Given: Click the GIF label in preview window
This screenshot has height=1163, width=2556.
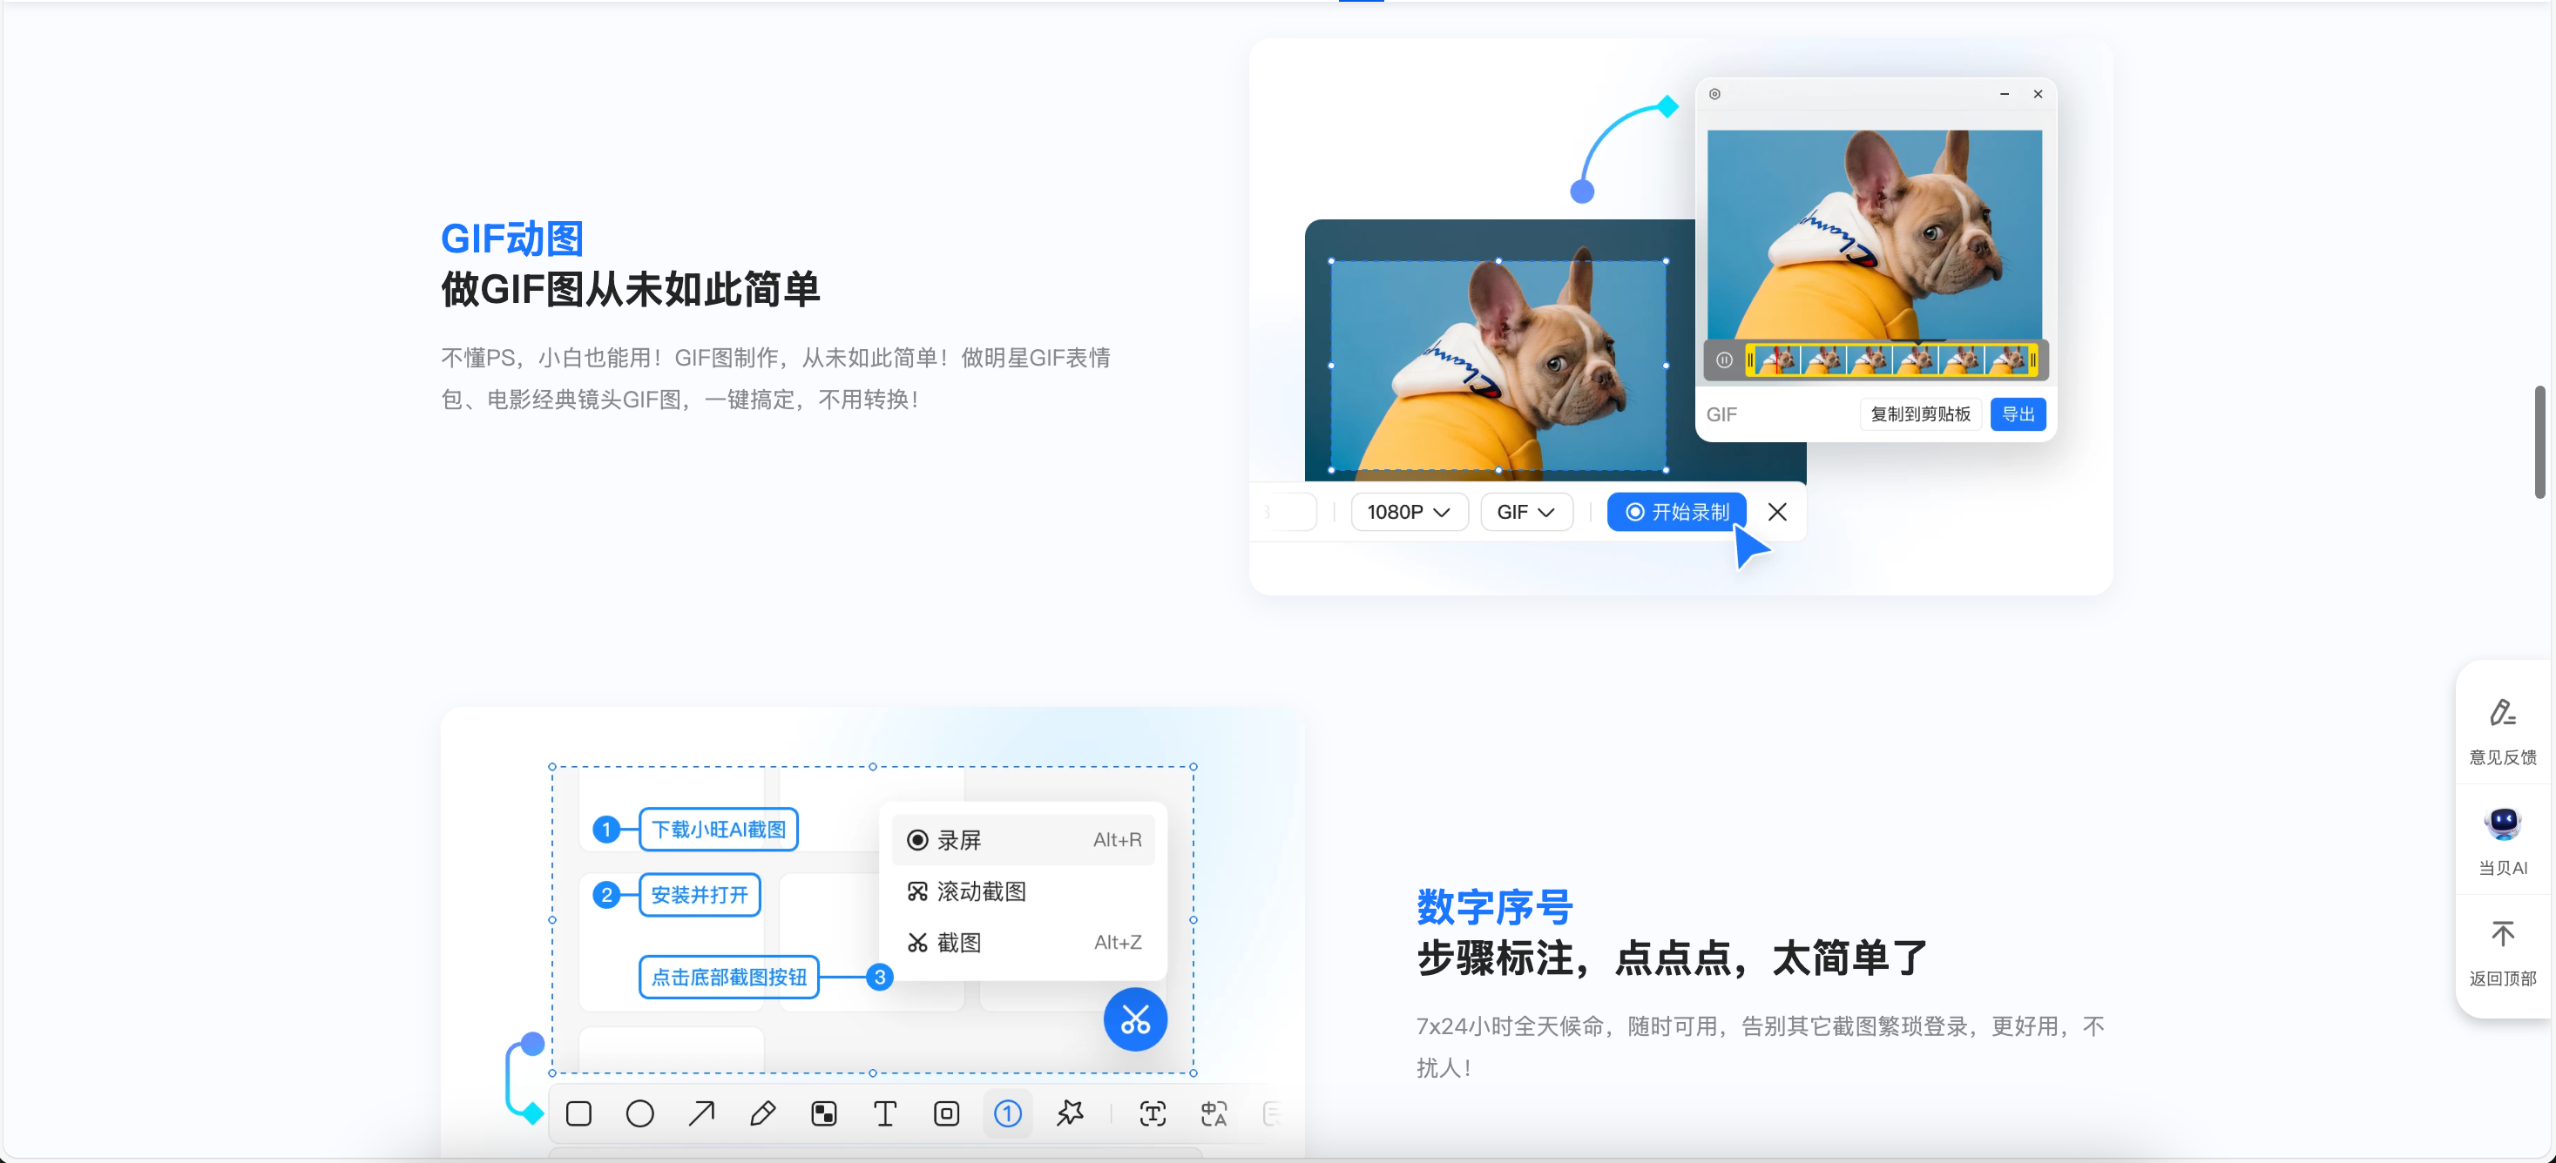Looking at the screenshot, I should point(1721,414).
